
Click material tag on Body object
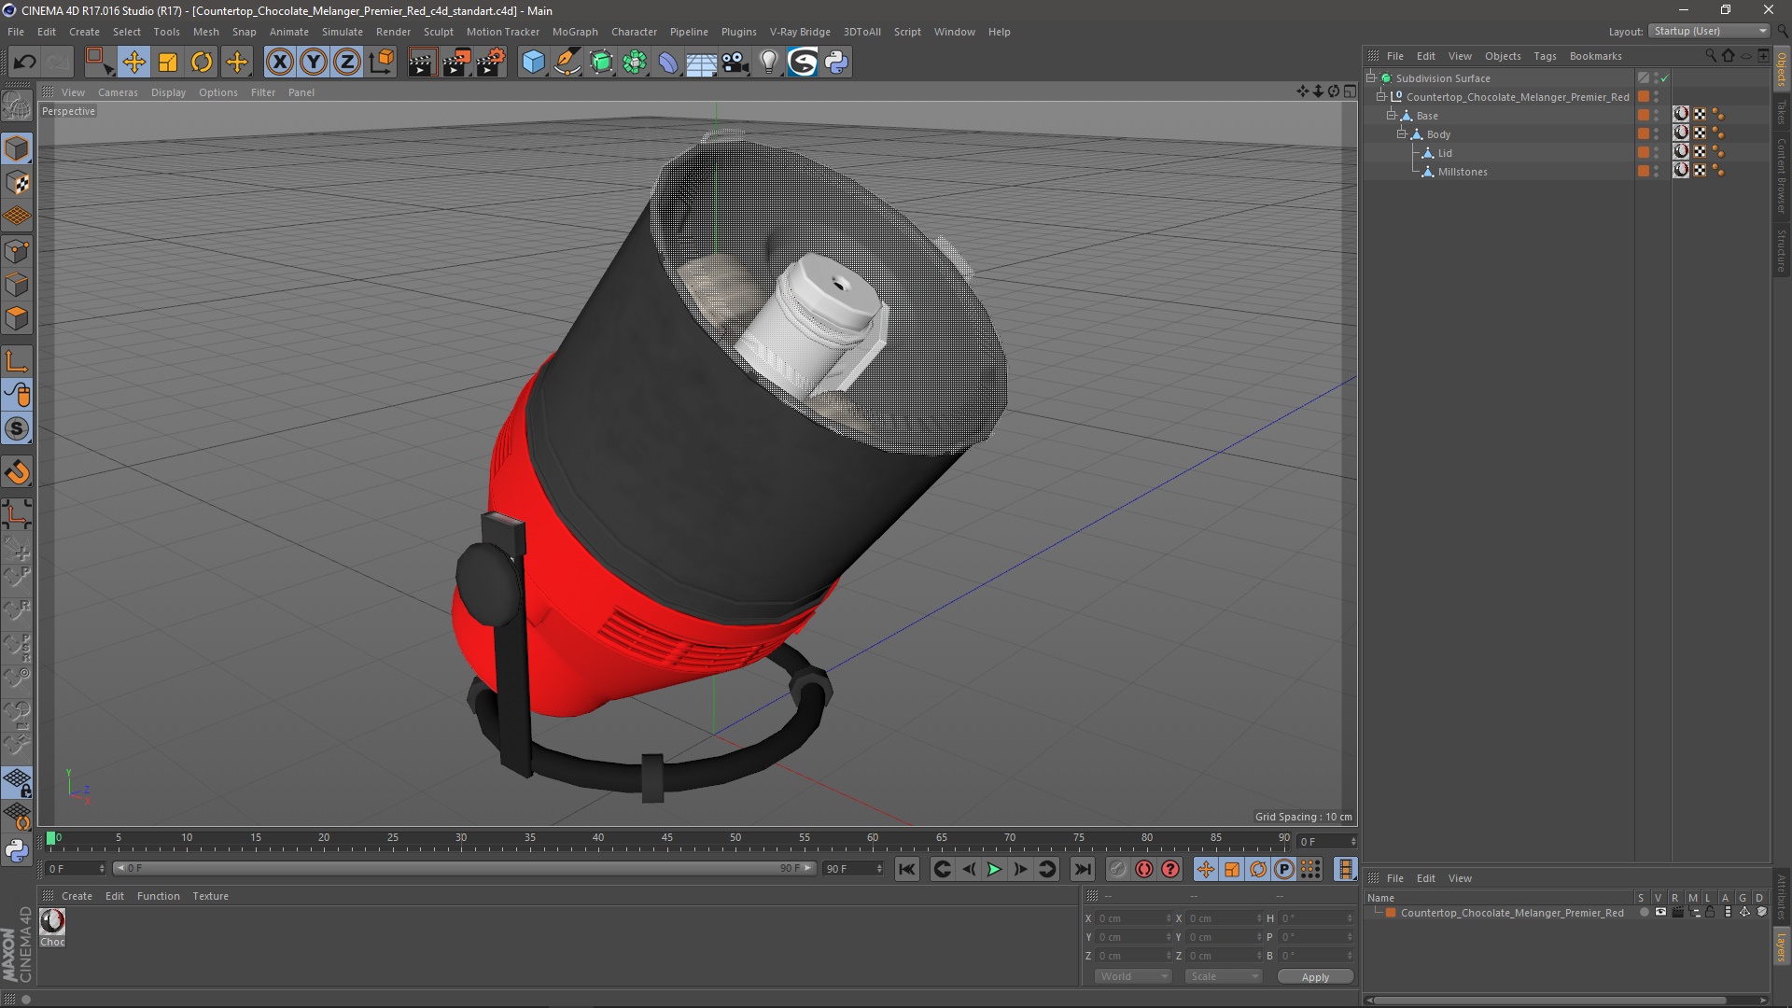click(1681, 133)
